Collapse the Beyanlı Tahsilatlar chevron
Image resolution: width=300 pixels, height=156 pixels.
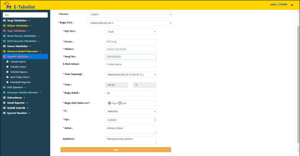[31, 57]
